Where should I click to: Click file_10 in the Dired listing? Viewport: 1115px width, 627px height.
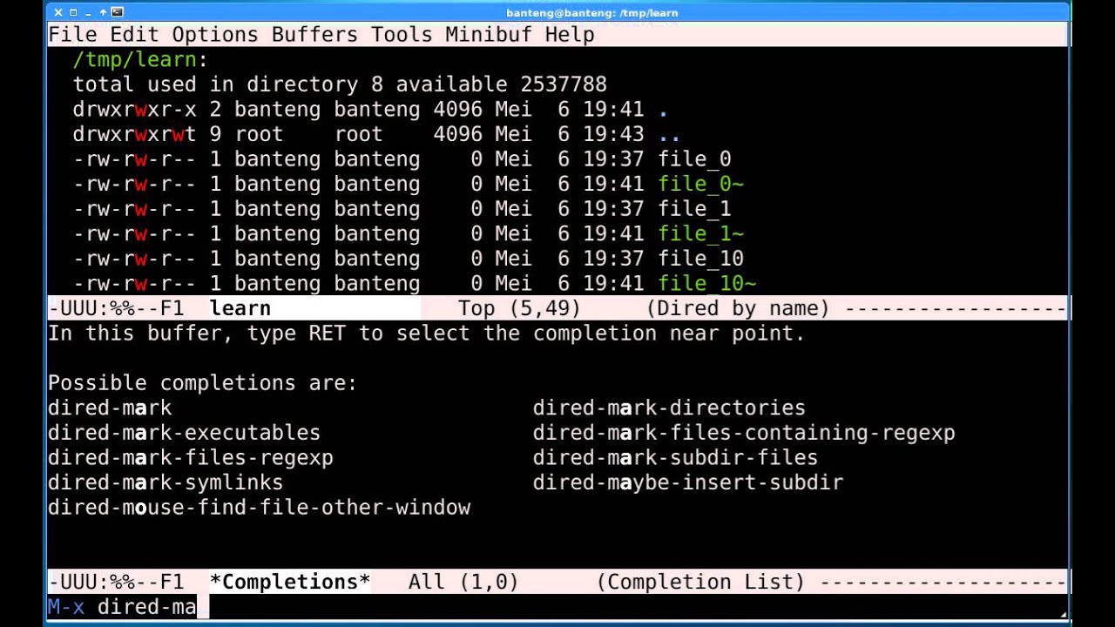[x=700, y=259]
